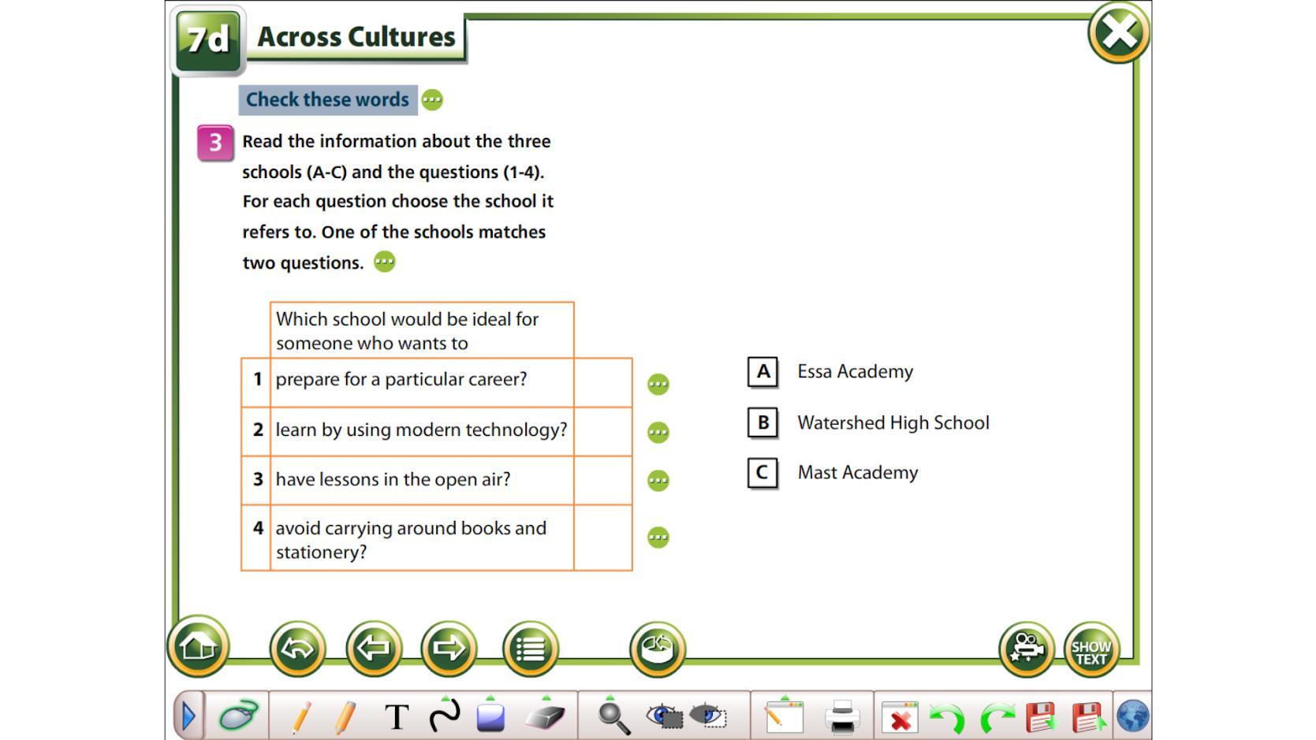This screenshot has height=740, width=1316.
Task: Select option A Essa Academy
Action: (762, 372)
